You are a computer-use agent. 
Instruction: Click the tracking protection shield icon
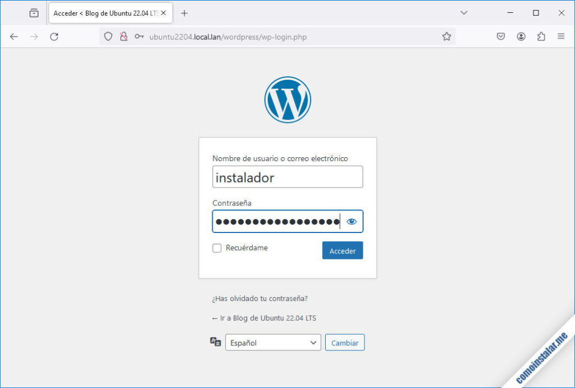107,36
